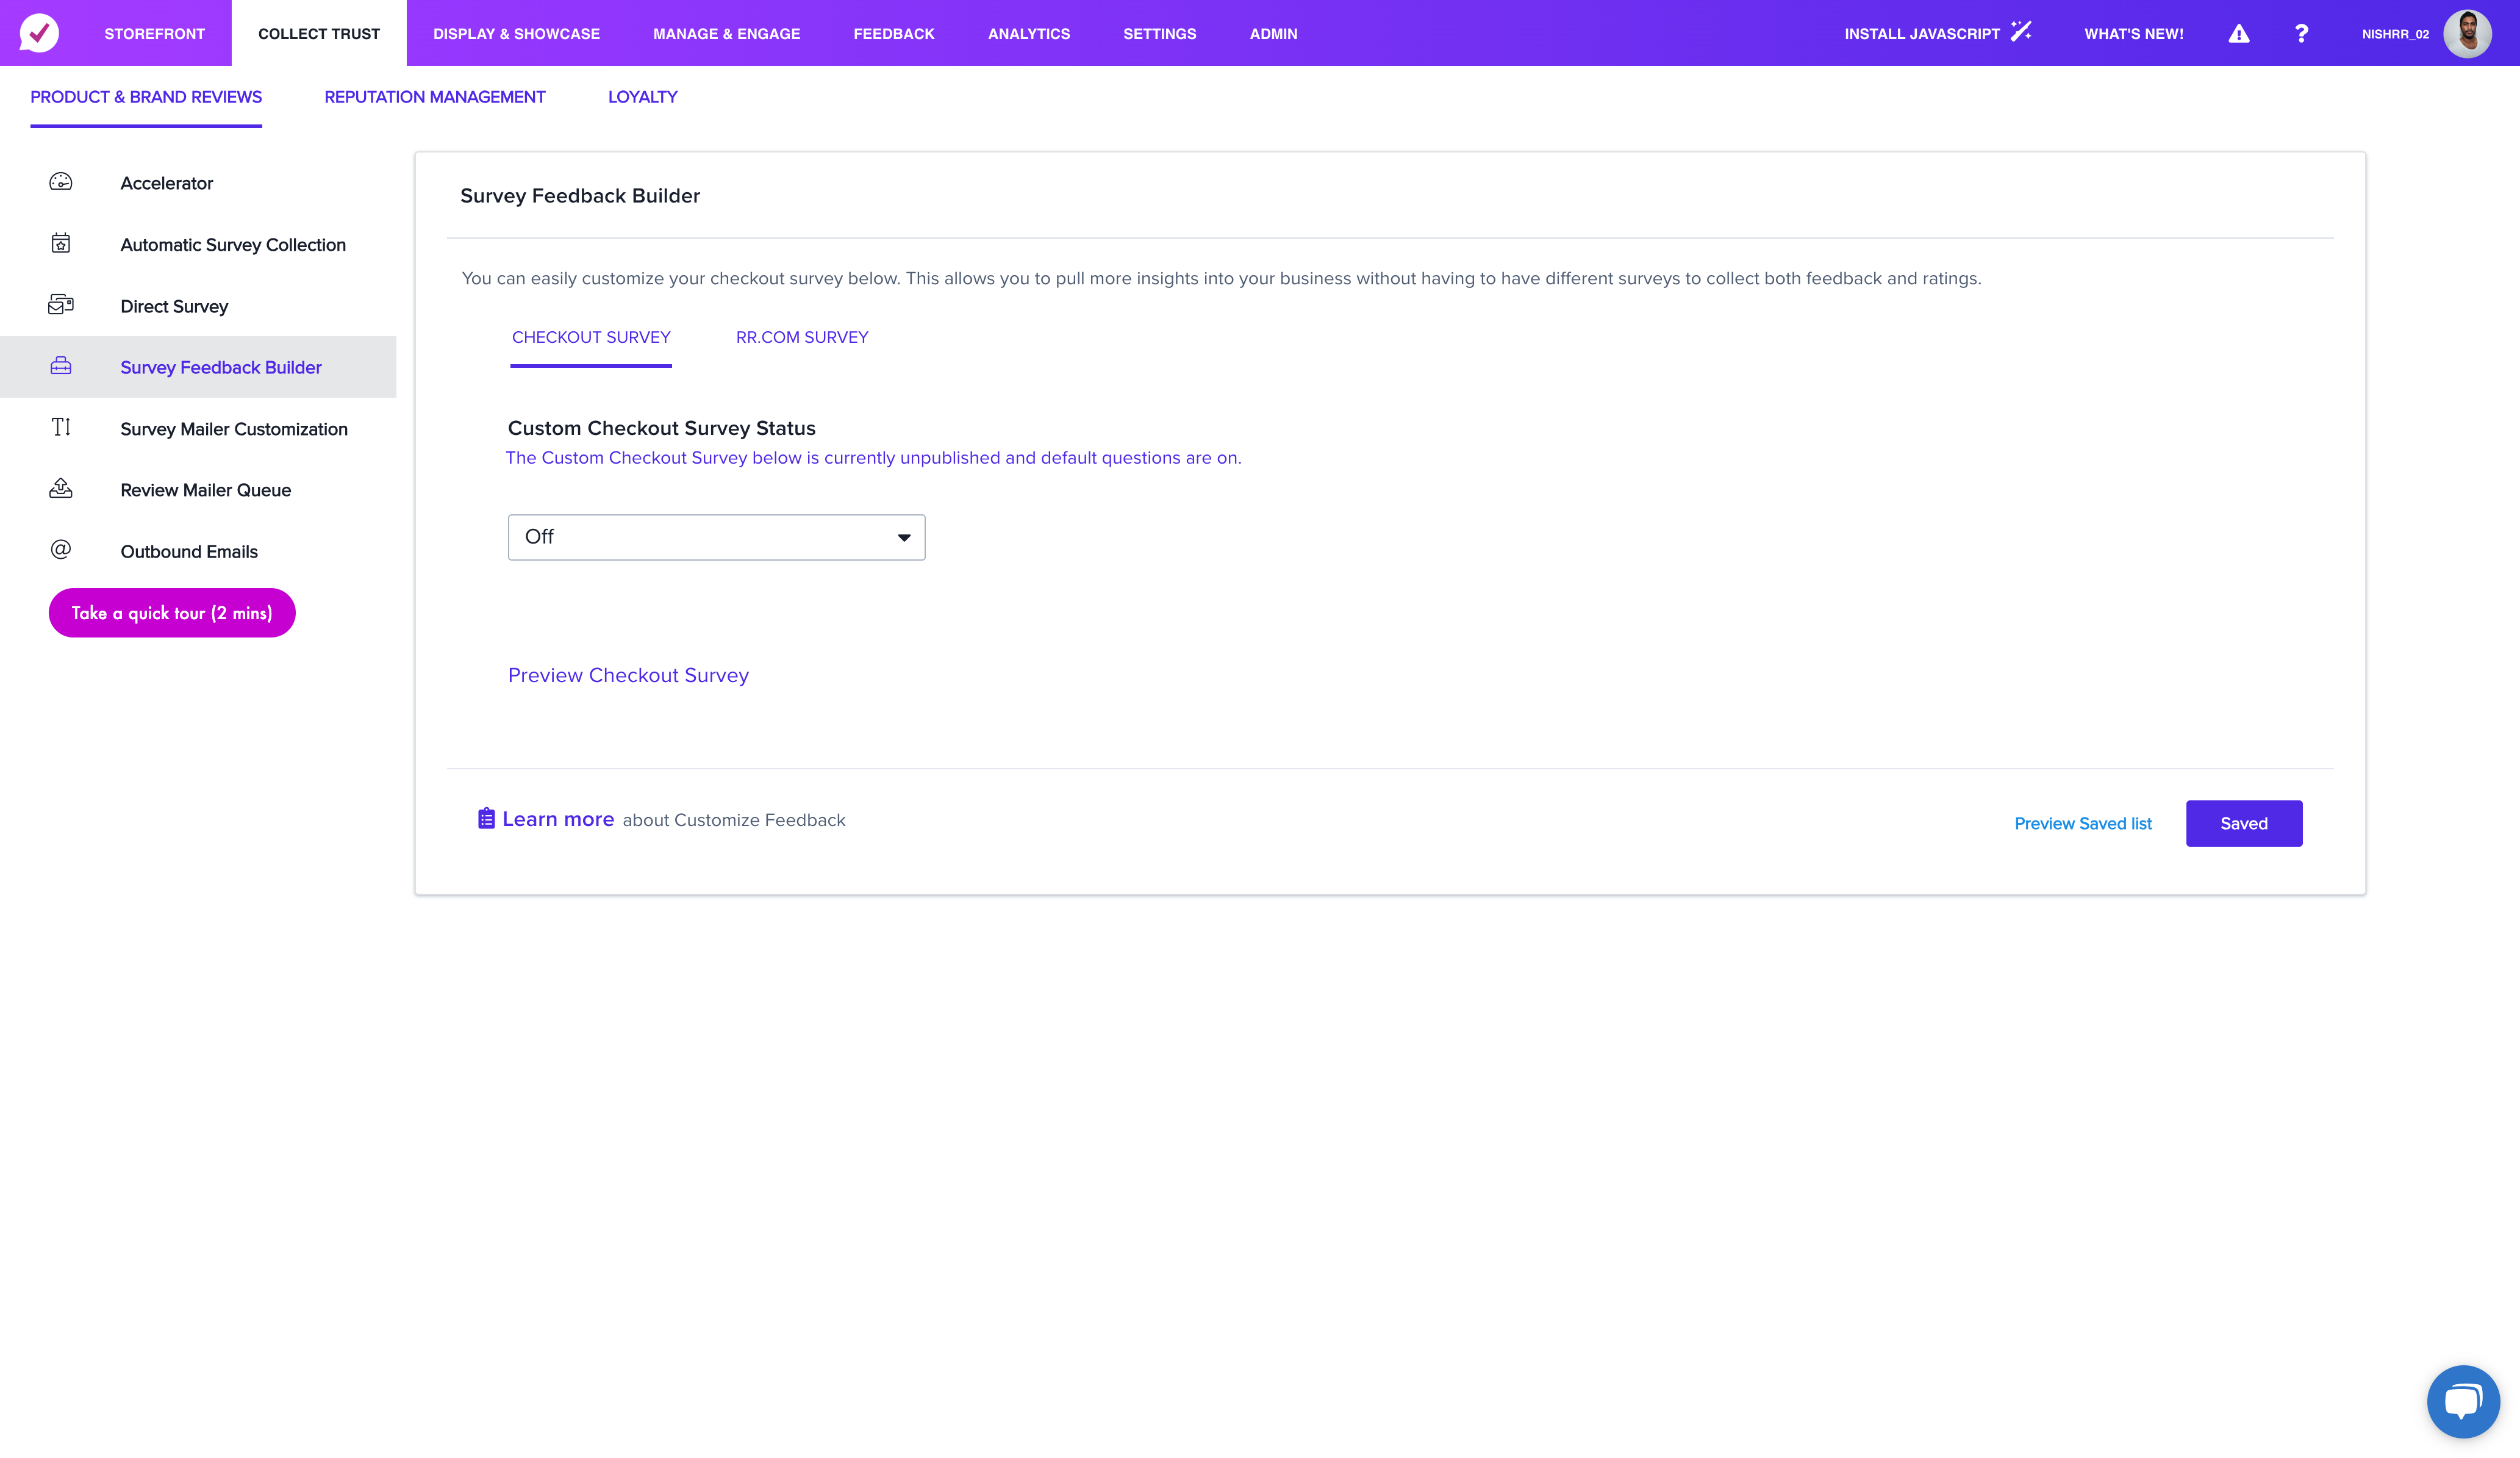The width and height of the screenshot is (2520, 1458).
Task: Click the NISHRR_02 username label
Action: [2395, 34]
